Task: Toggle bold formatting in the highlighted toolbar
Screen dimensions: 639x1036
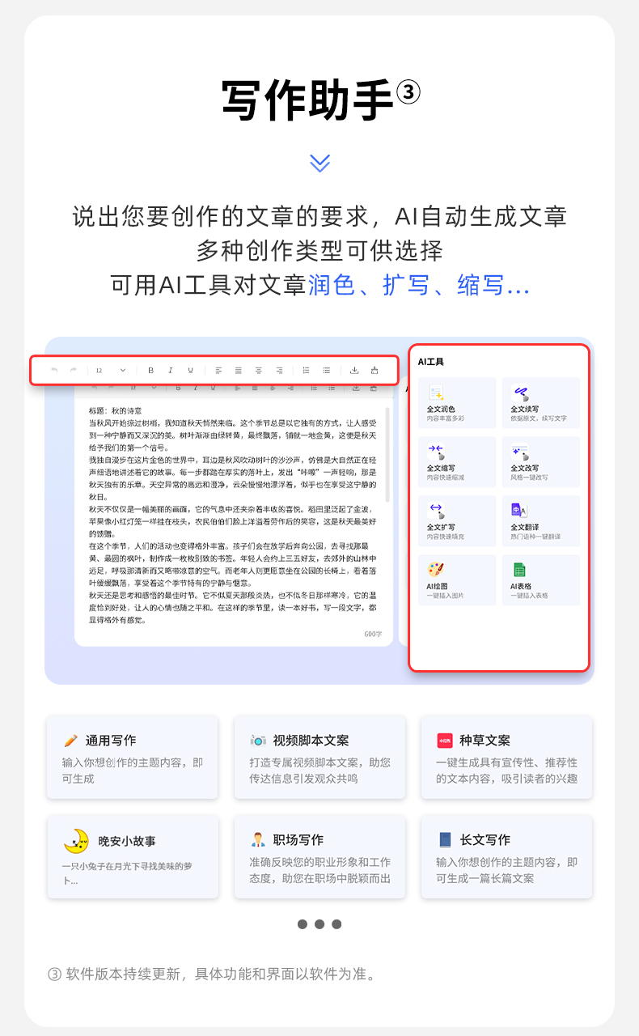Action: [150, 370]
